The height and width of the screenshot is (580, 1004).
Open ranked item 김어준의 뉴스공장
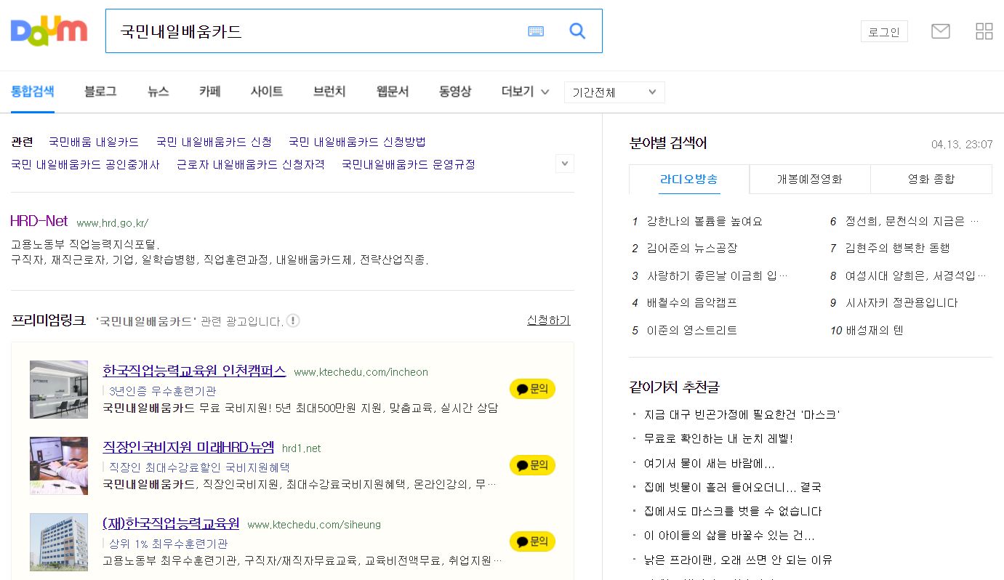[692, 248]
